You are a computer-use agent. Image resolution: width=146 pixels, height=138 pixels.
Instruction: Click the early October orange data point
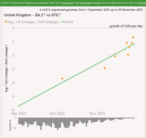coord(62,78)
